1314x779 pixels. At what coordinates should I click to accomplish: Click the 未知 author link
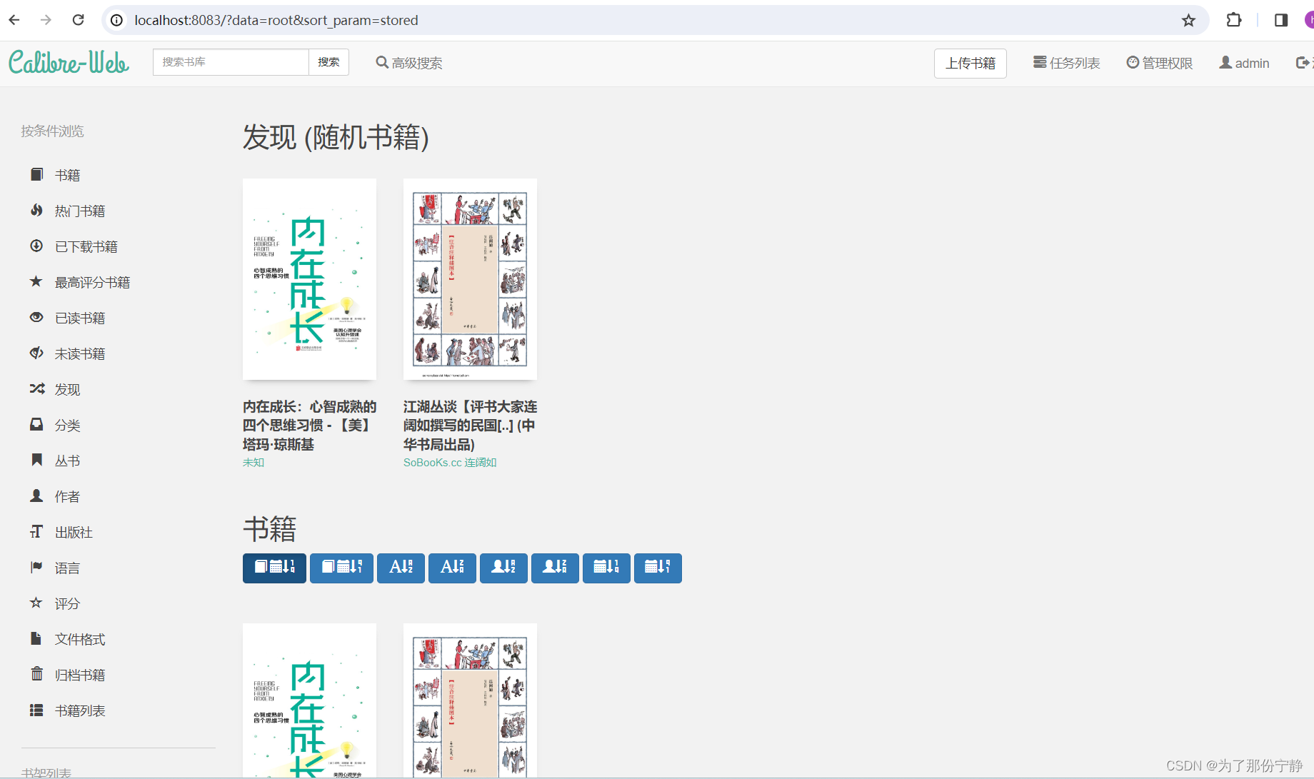[x=254, y=462]
